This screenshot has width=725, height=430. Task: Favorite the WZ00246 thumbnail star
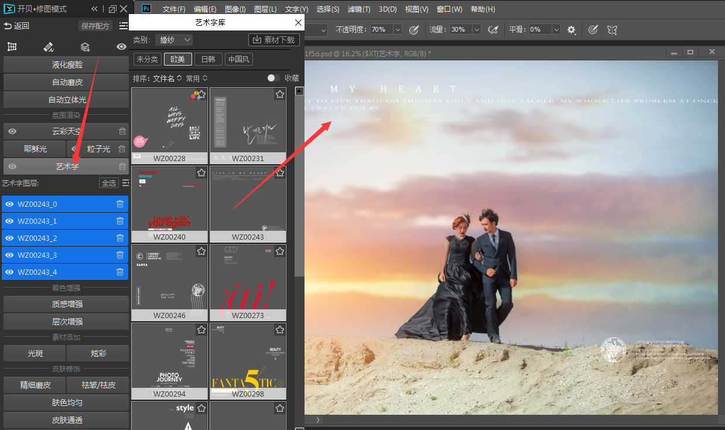point(201,251)
